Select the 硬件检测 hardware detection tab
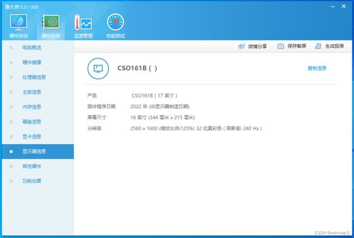Viewport: 354px width, 238px height. [x=51, y=26]
